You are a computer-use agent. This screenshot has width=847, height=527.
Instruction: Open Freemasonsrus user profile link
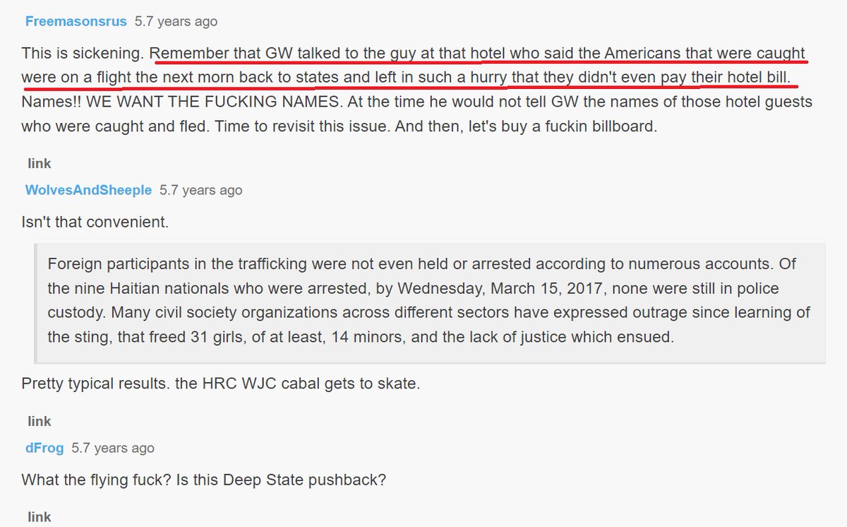(76, 21)
